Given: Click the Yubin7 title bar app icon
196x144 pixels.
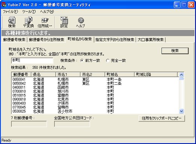Looking at the screenshot, I should (4, 5).
